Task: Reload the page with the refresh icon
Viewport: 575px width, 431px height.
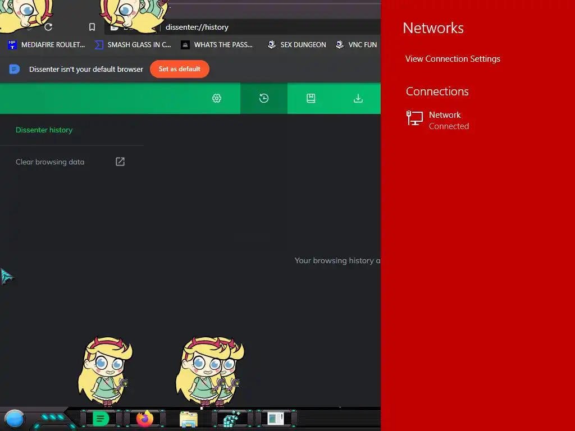Action: (x=48, y=27)
